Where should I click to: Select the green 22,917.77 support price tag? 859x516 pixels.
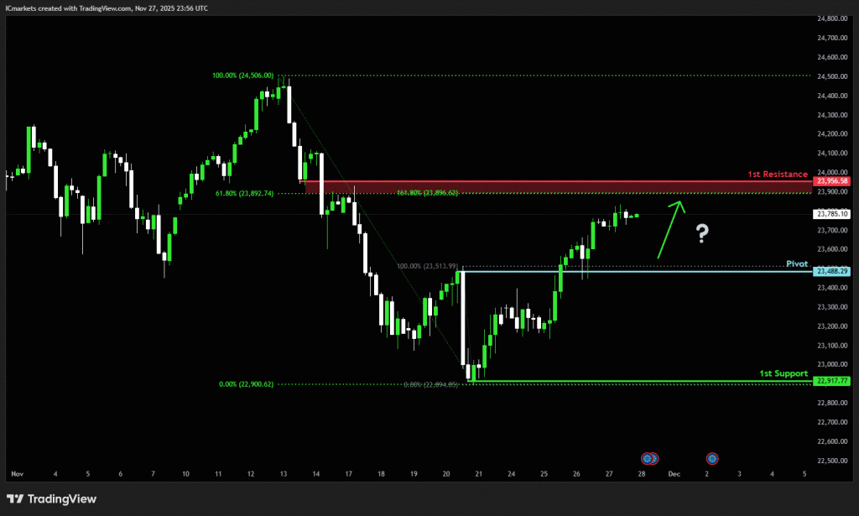click(x=832, y=381)
